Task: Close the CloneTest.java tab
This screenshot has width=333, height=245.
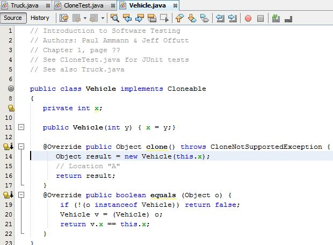Action: (113, 6)
